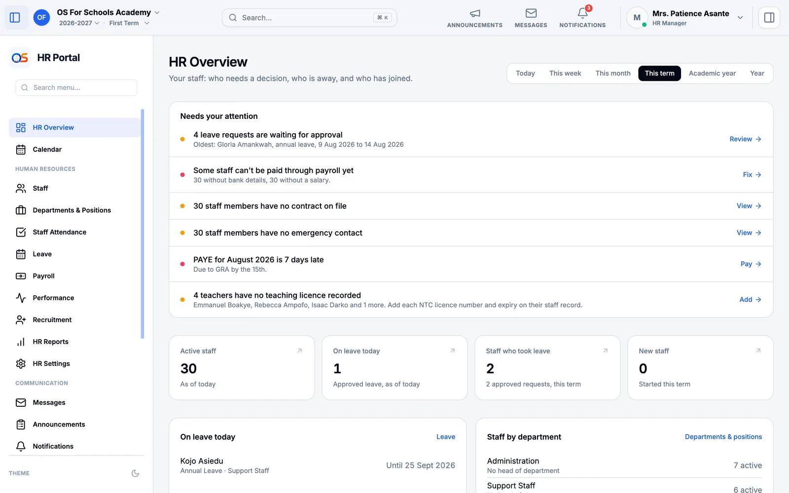Open Departments & Positions in sidebar
This screenshot has width=789, height=493.
pos(75,211)
